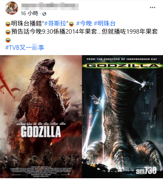Click the "From the creators of Independence Day" text
The image size is (163, 180).
coord(122,59)
